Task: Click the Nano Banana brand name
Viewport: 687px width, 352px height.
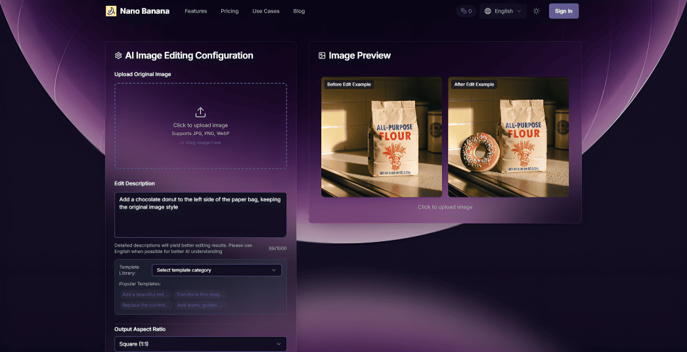Action: pyautogui.click(x=144, y=11)
